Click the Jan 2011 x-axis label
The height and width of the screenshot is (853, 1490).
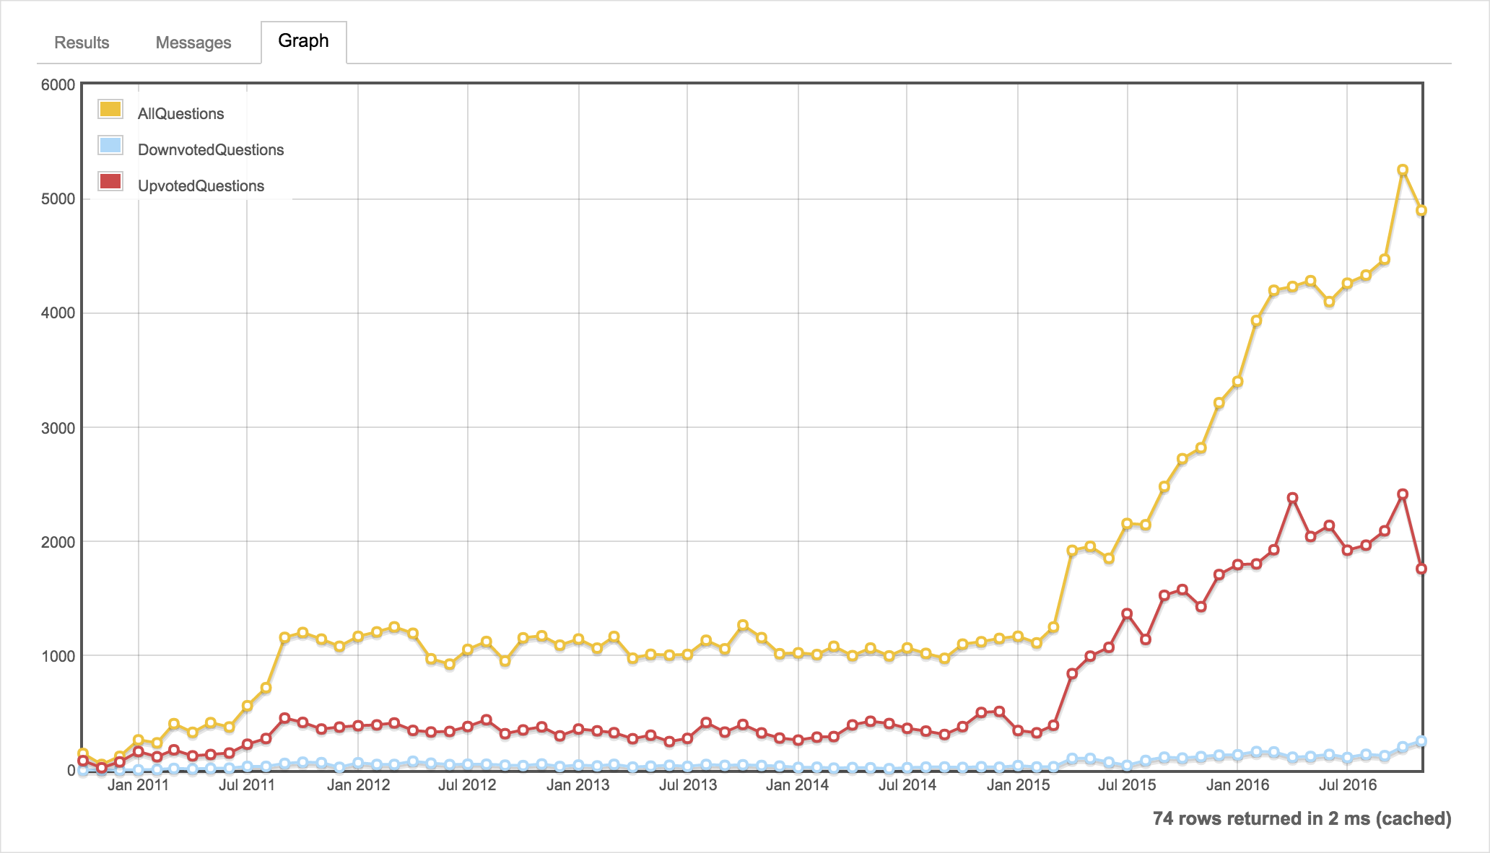pos(138,785)
